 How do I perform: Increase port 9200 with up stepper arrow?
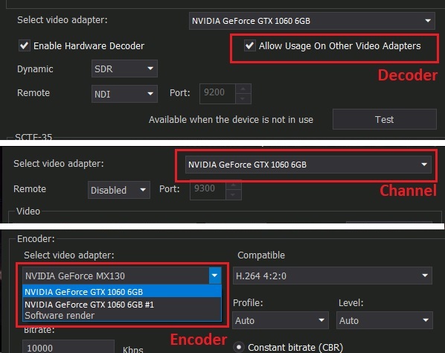pos(243,89)
